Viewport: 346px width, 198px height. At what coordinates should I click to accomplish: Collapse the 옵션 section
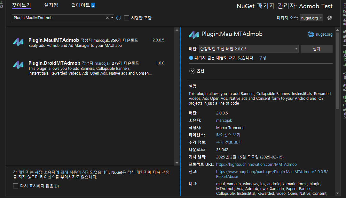point(192,71)
